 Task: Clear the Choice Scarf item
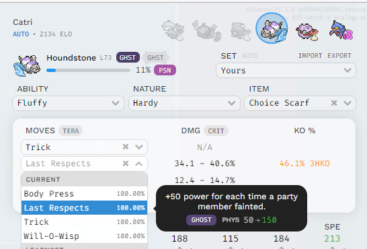tap(334, 103)
